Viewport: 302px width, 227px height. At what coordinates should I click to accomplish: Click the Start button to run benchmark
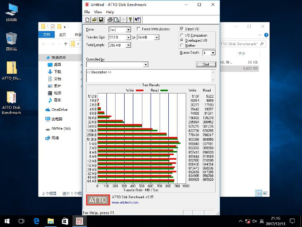pos(206,64)
